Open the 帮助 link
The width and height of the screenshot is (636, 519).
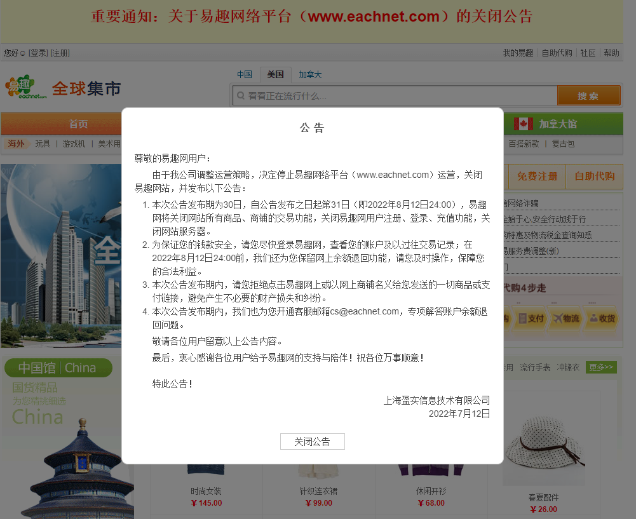point(611,53)
